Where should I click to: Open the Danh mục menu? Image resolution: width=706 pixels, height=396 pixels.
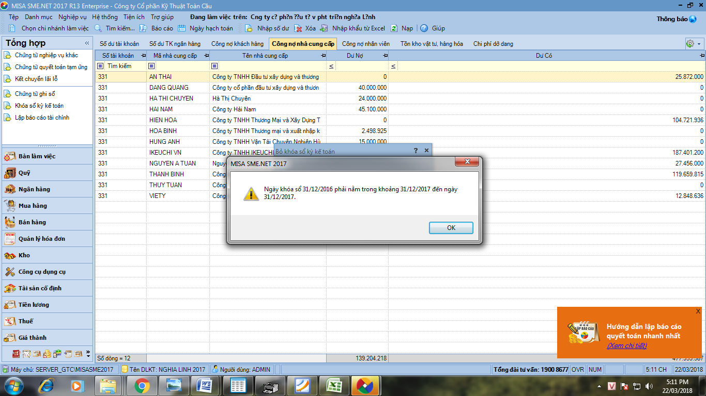pos(39,17)
